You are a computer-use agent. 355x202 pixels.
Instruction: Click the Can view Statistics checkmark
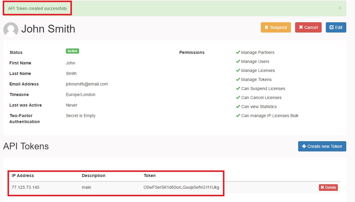pyautogui.click(x=238, y=107)
